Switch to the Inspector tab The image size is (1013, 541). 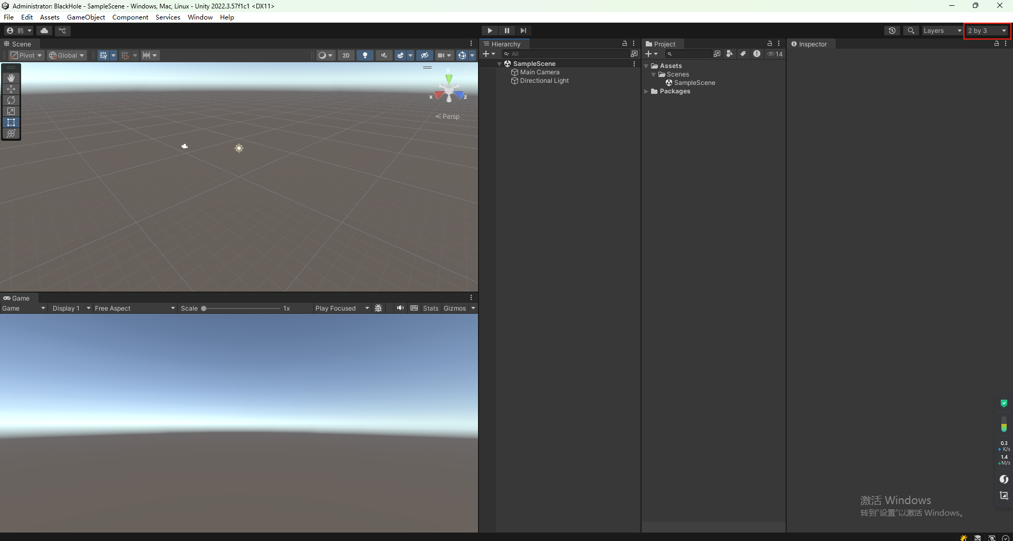click(x=811, y=44)
